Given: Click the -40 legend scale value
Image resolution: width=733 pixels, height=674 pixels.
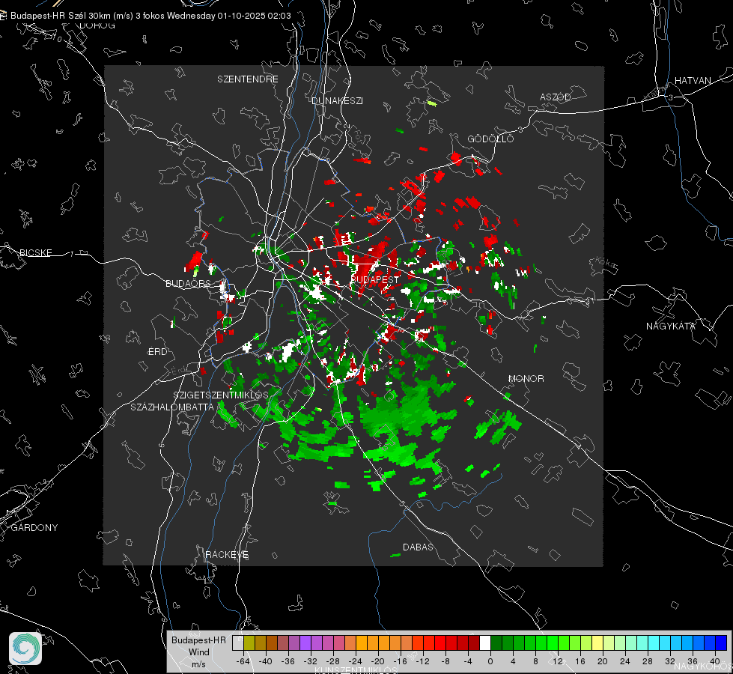Looking at the screenshot, I should tap(266, 661).
